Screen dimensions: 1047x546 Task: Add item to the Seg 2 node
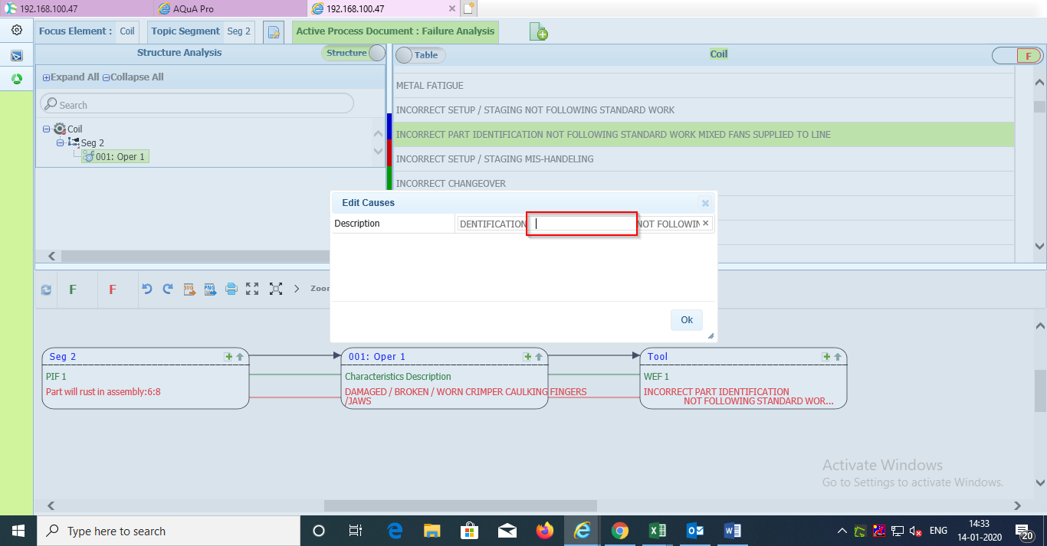228,357
